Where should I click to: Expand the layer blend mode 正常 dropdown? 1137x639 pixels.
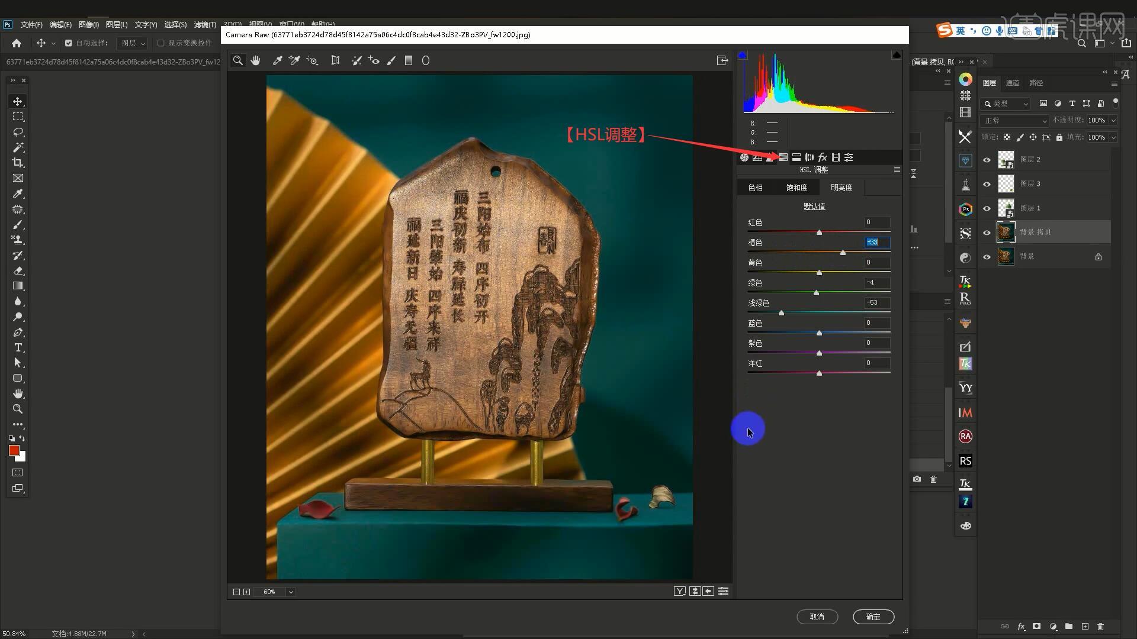click(1014, 121)
